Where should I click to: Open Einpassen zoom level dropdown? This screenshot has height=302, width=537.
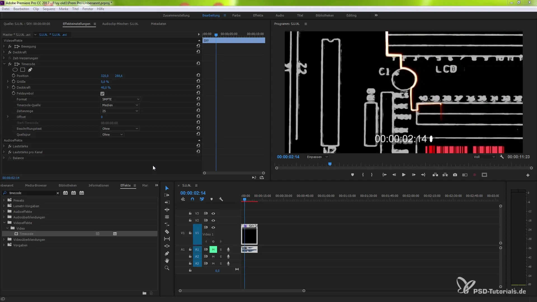317,157
